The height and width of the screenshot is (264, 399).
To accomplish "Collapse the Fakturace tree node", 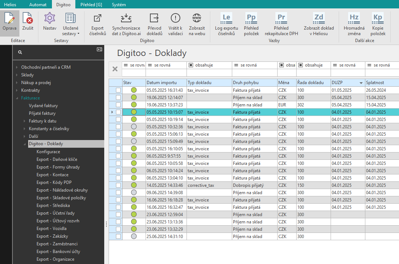I will point(17,98).
